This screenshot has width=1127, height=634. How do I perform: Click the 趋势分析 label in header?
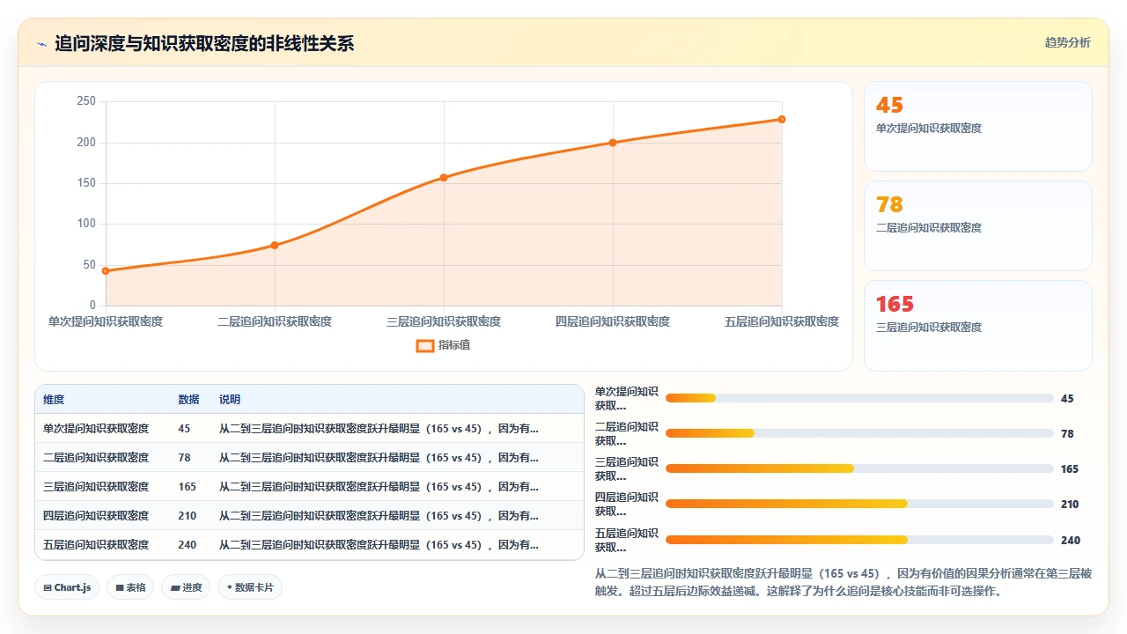click(1067, 42)
